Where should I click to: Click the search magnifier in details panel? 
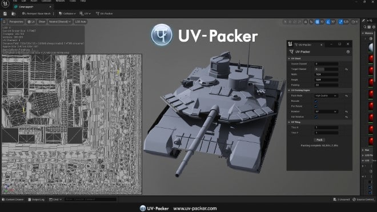coord(365,27)
